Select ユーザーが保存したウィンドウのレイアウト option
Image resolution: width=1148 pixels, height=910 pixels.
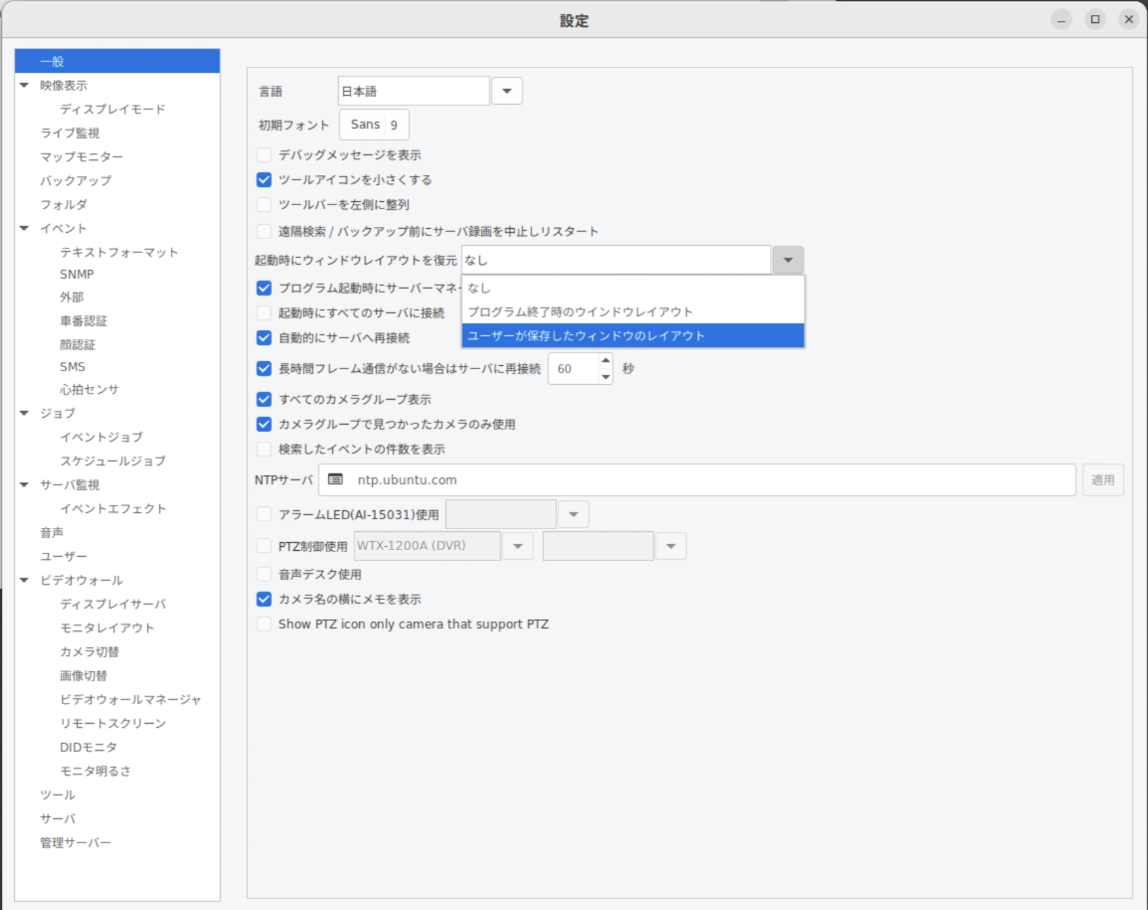click(x=632, y=336)
